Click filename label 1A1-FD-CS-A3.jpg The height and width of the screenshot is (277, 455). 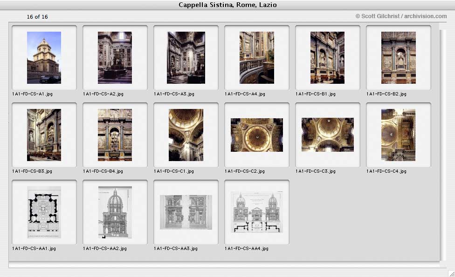coord(174,94)
